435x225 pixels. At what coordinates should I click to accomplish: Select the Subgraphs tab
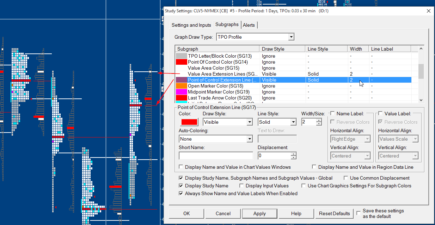(227, 25)
